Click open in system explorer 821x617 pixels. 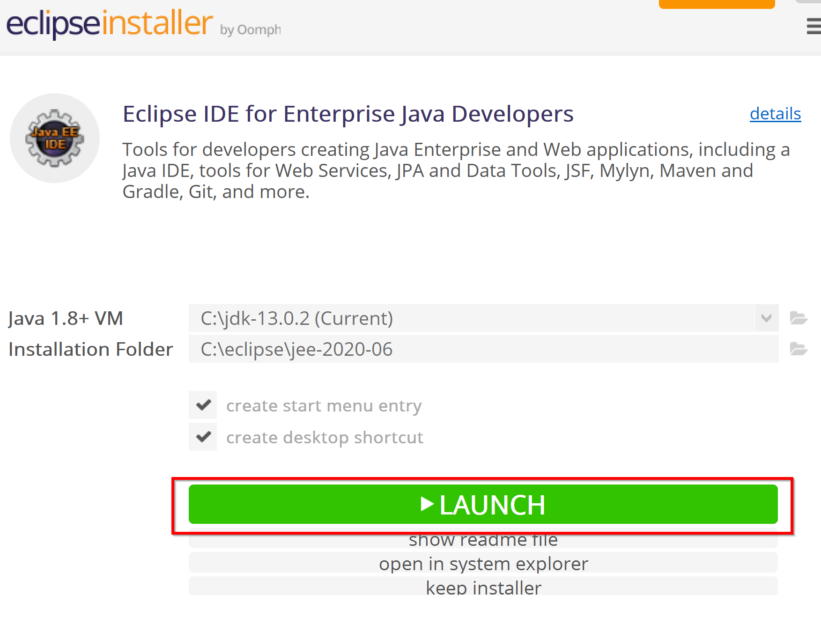(483, 563)
